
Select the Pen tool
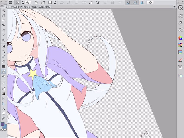click(x=4, y=47)
